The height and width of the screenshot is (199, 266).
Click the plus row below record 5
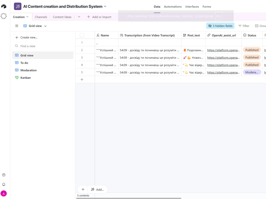pos(82,79)
